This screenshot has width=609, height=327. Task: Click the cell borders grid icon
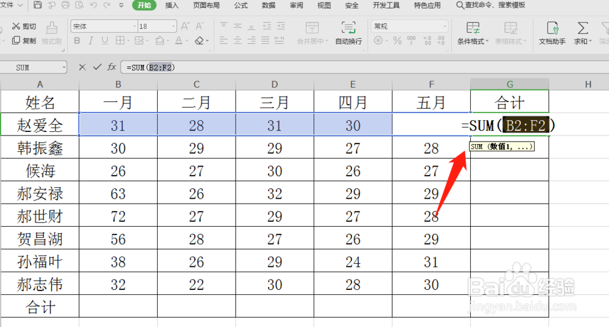point(120,40)
